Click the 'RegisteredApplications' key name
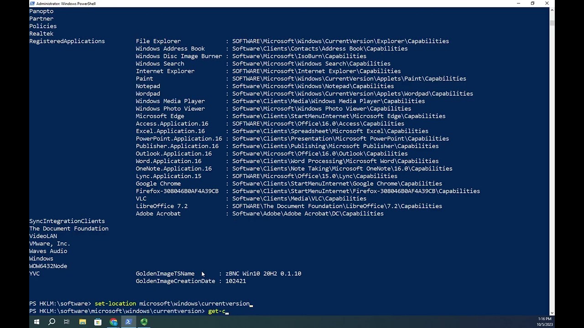This screenshot has height=328, width=584. (x=67, y=41)
